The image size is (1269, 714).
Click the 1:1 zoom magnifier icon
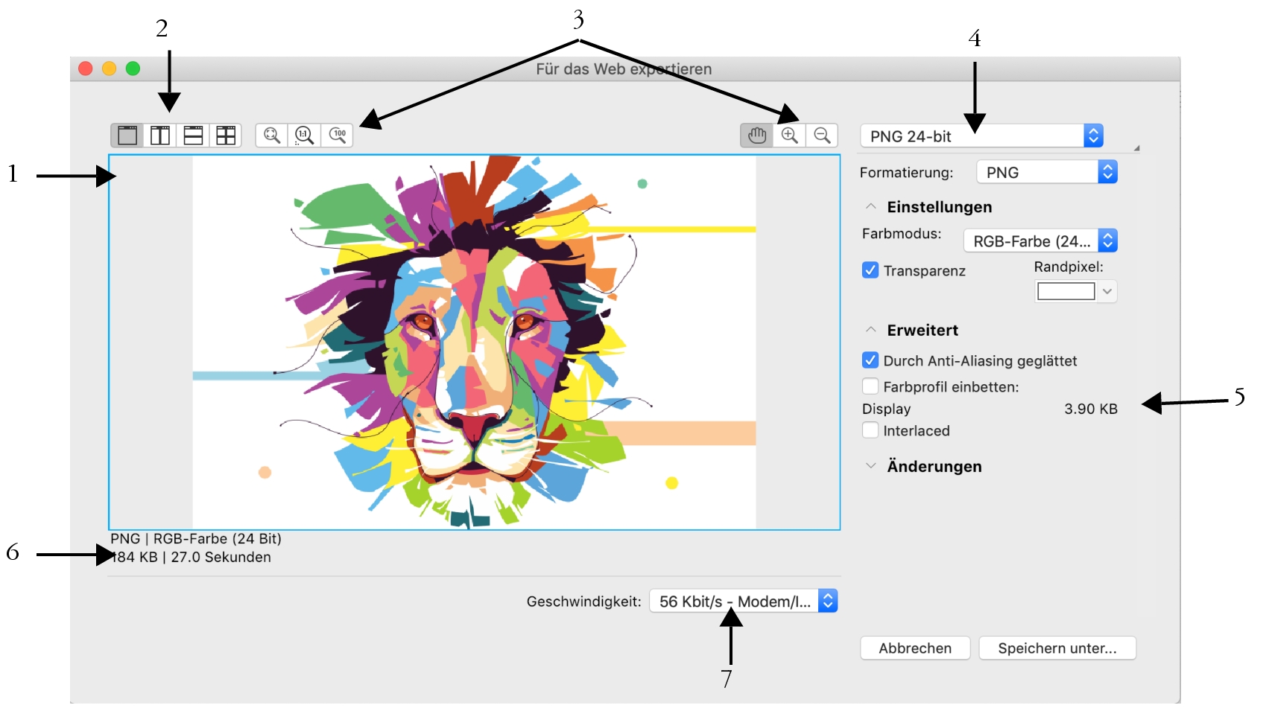pyautogui.click(x=305, y=136)
